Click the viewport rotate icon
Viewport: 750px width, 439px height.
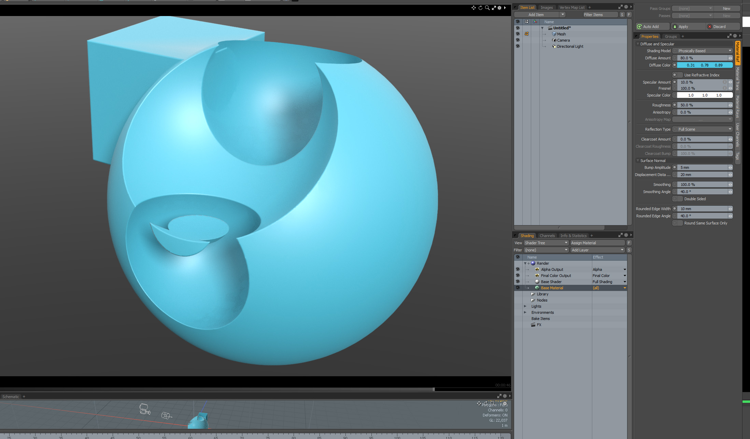coord(480,8)
